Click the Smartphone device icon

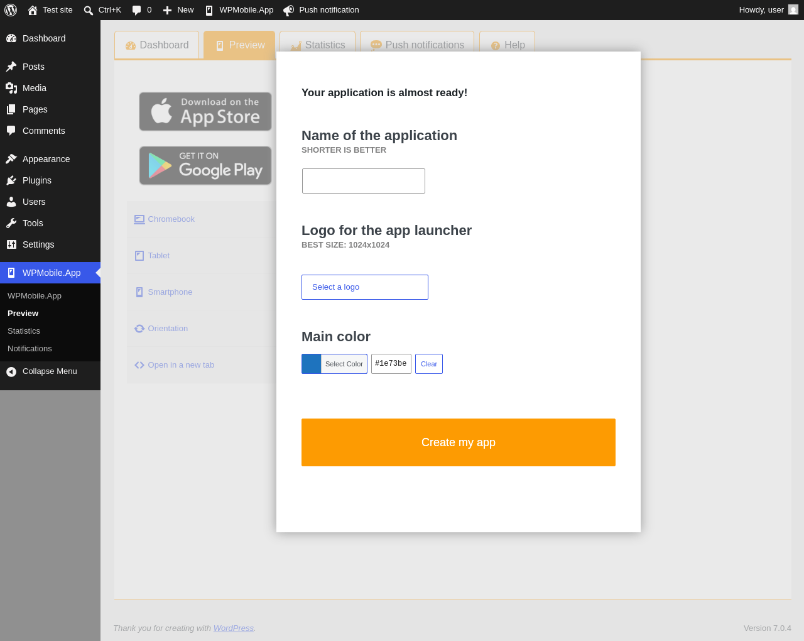coord(139,292)
